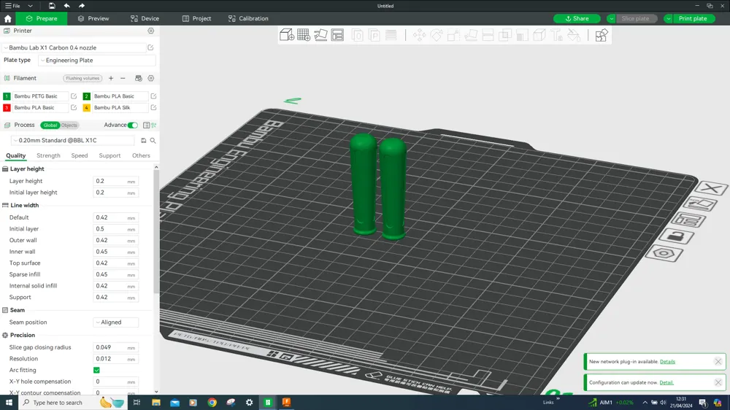Open the Plate type dropdown
Image resolution: width=730 pixels, height=410 pixels.
tap(96, 61)
